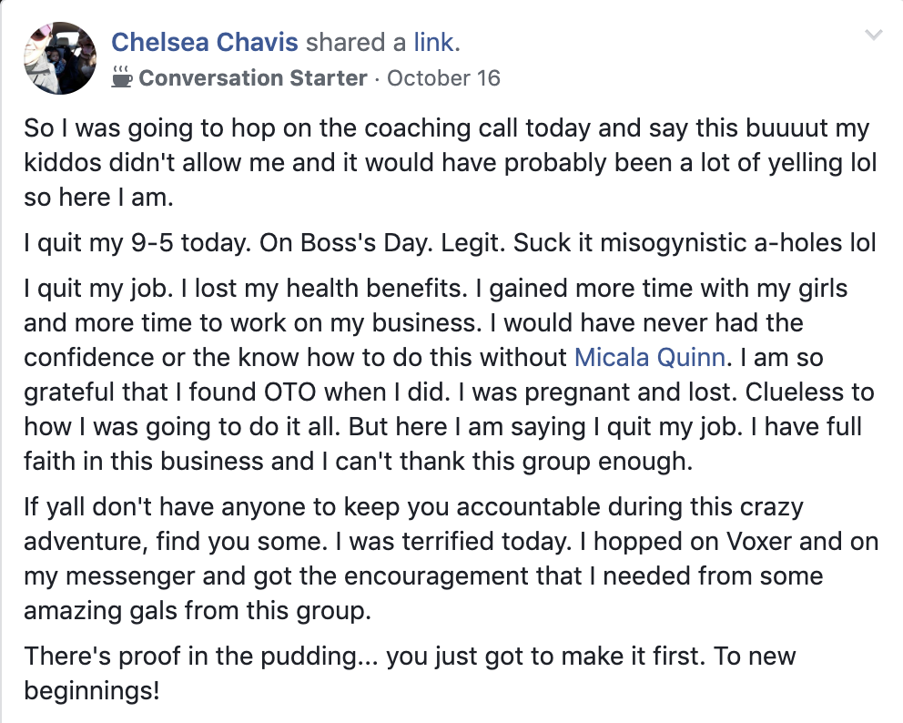The width and height of the screenshot is (903, 723).
Task: Expand the post options chevron
Action: (873, 36)
